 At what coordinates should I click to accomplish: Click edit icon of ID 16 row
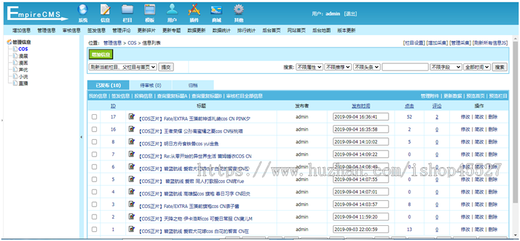click(132, 129)
